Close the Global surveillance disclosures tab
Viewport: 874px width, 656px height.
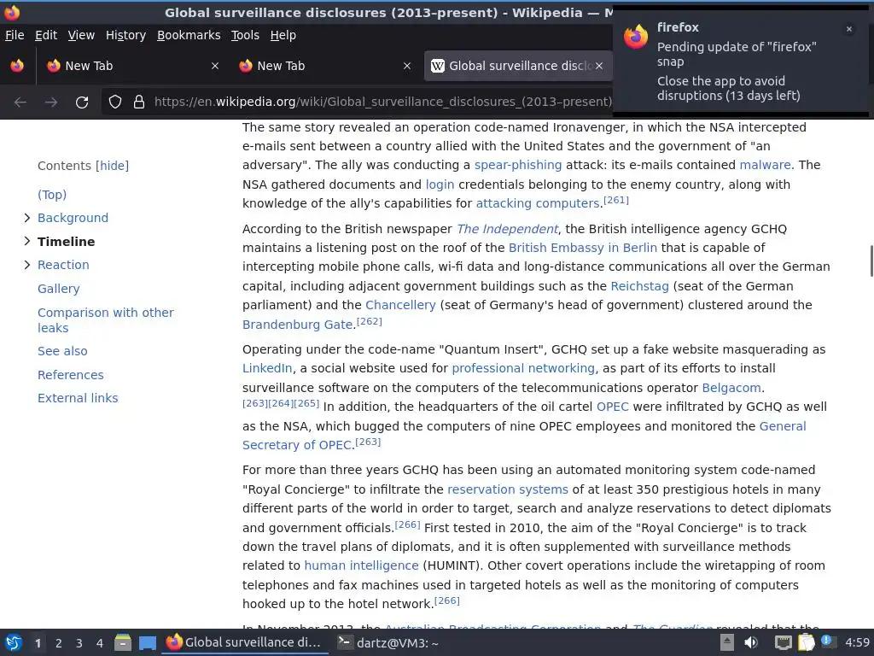(x=599, y=66)
